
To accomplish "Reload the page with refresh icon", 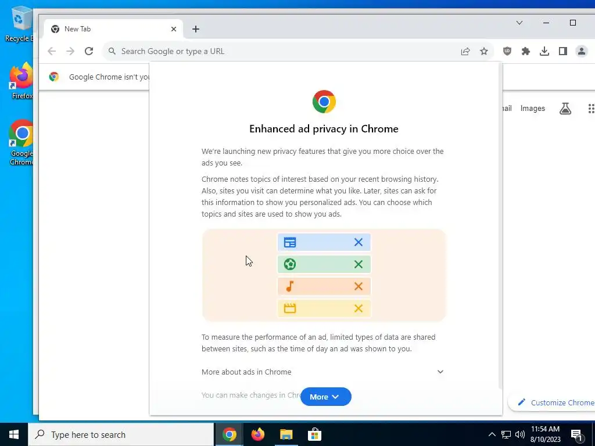I will [x=89, y=51].
